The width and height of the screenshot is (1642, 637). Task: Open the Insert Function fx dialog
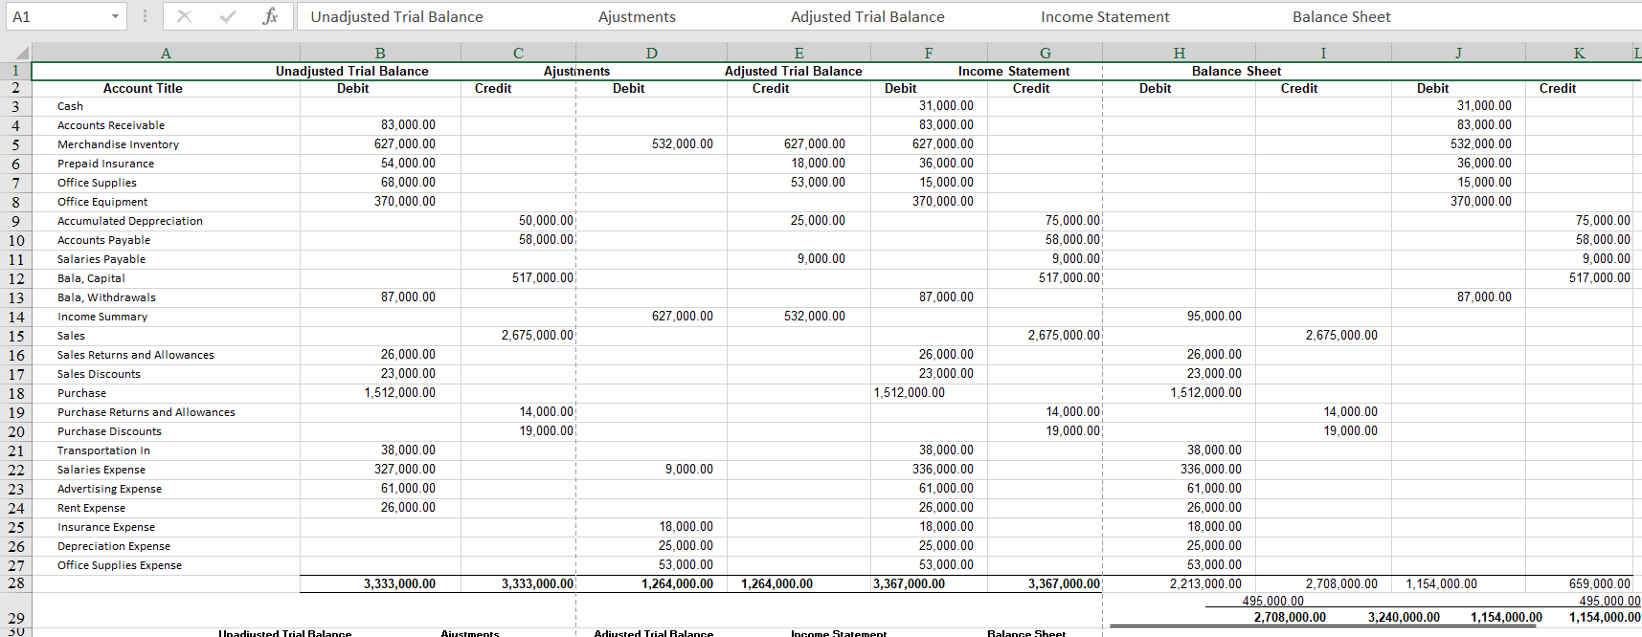coord(270,16)
